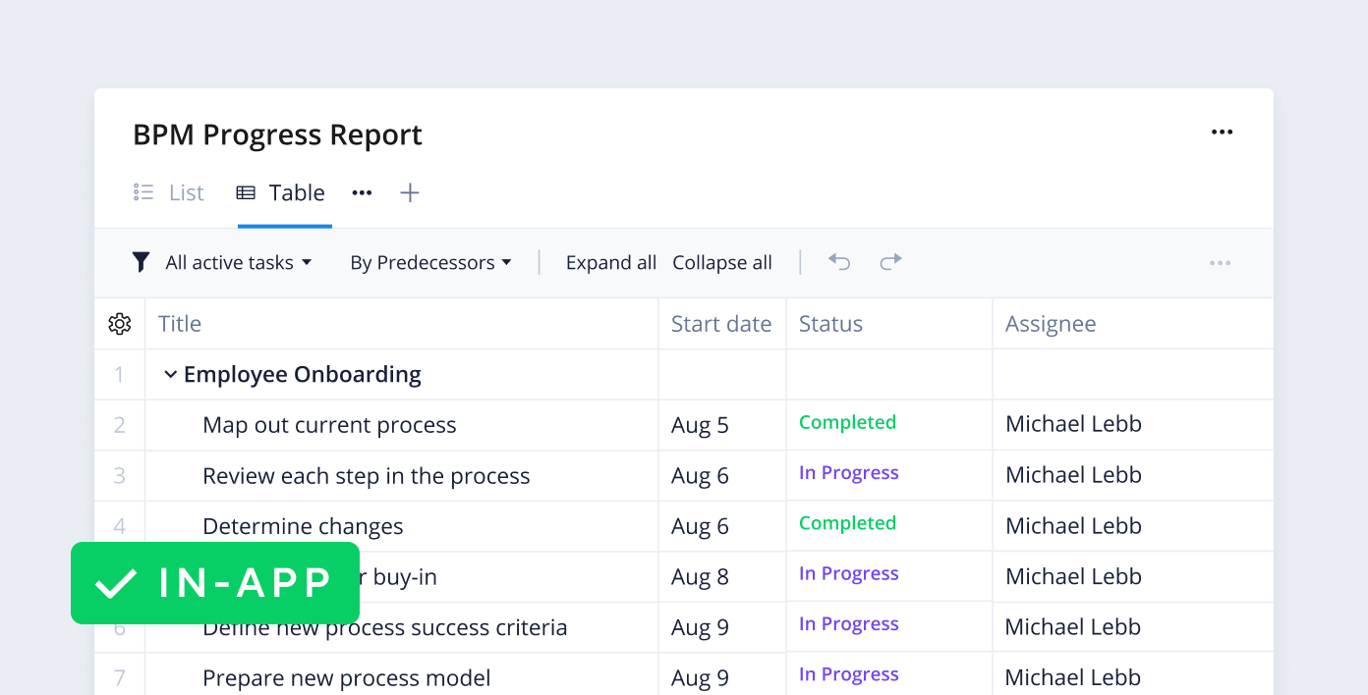Click the In Progress status on Review each step

(848, 472)
